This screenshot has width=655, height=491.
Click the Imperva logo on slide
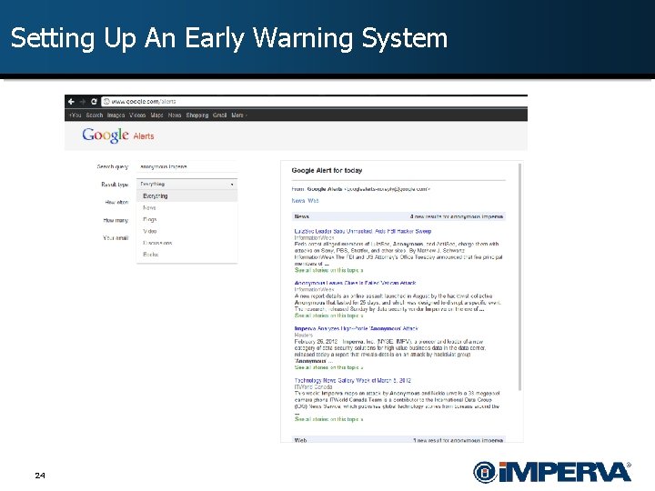[x=552, y=472]
